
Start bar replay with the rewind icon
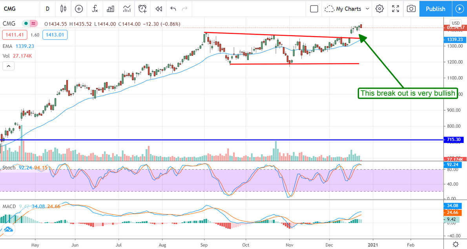[159, 9]
